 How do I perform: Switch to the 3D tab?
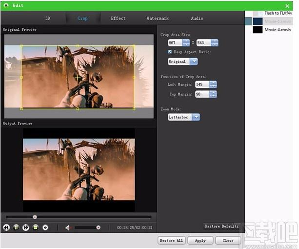coord(48,19)
